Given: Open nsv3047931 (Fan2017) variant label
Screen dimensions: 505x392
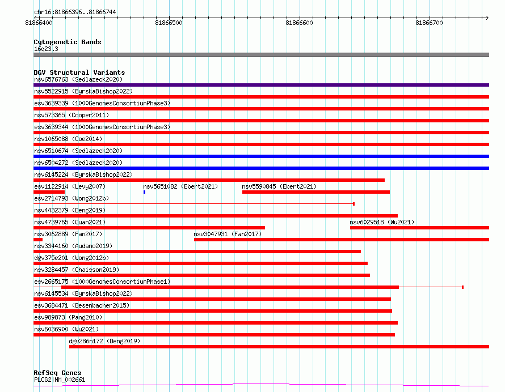Looking at the screenshot, I should [228, 234].
